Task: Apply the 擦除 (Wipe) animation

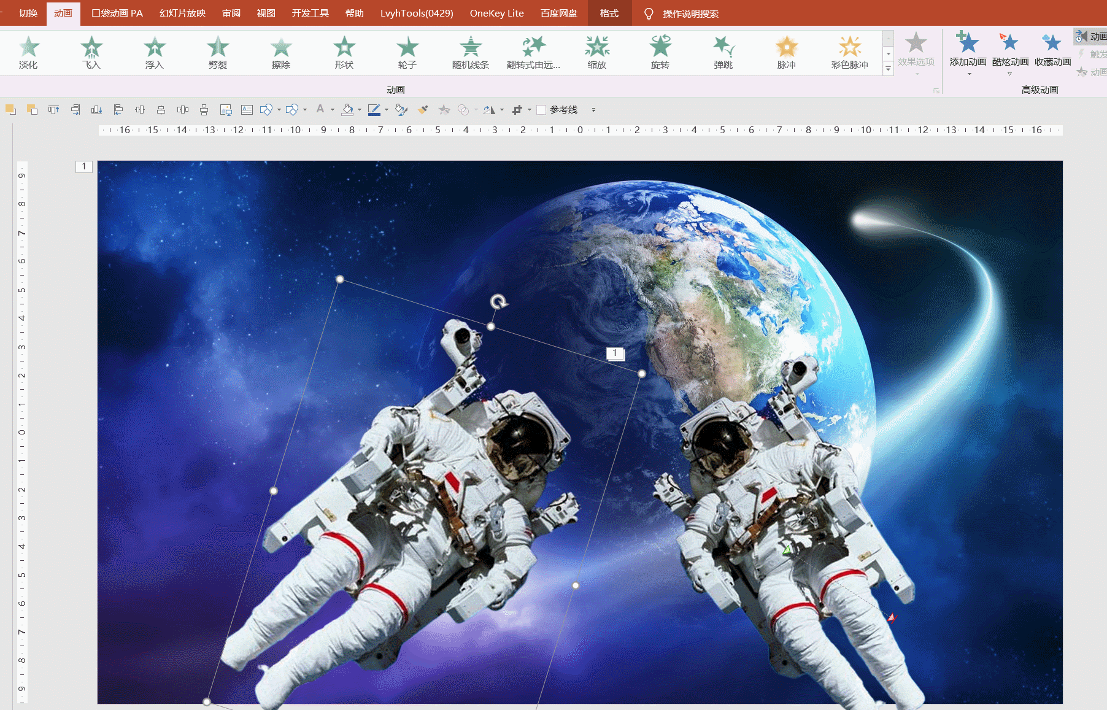Action: 281,53
